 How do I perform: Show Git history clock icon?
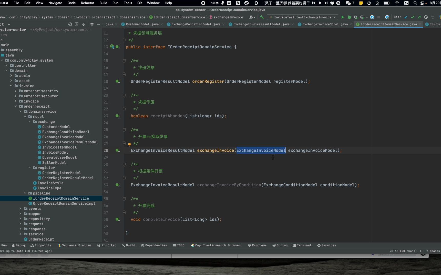click(x=426, y=17)
